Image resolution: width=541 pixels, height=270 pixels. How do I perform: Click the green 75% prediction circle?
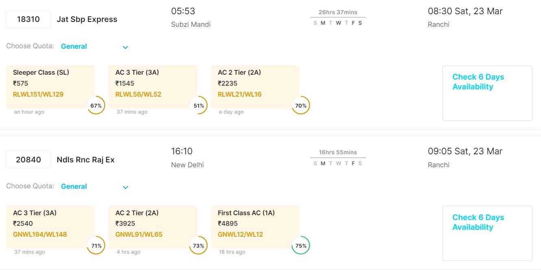tap(301, 246)
